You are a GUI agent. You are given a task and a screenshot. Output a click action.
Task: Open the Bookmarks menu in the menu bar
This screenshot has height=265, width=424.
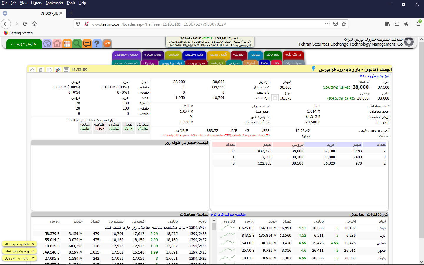(54, 3)
